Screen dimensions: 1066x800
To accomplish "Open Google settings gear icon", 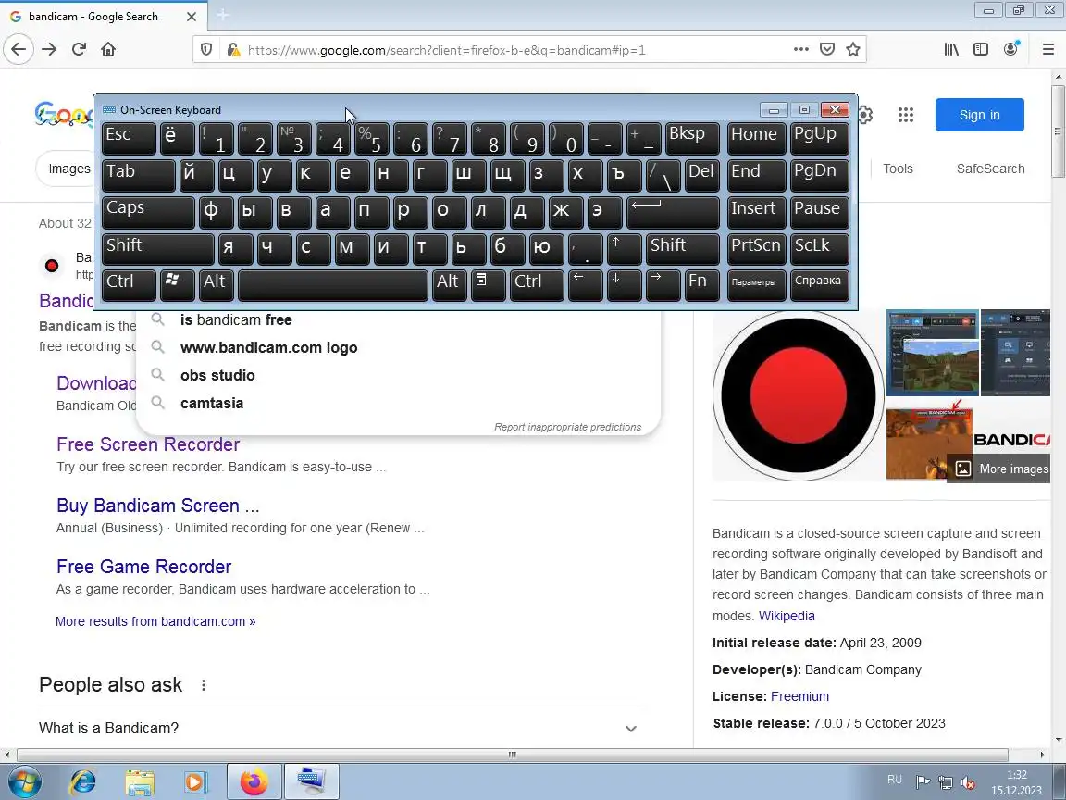I will [x=865, y=114].
